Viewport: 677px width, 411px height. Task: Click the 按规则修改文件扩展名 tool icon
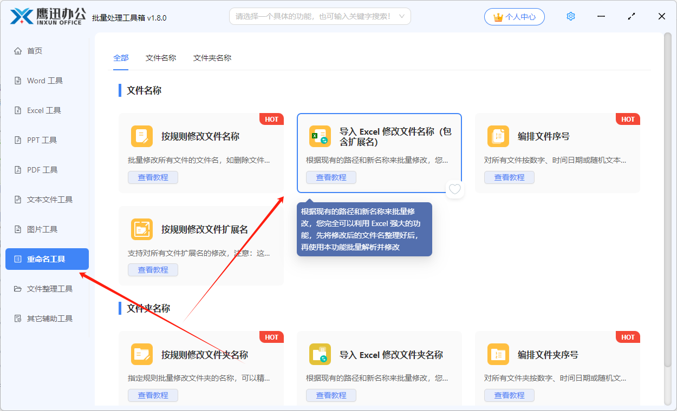point(142,229)
